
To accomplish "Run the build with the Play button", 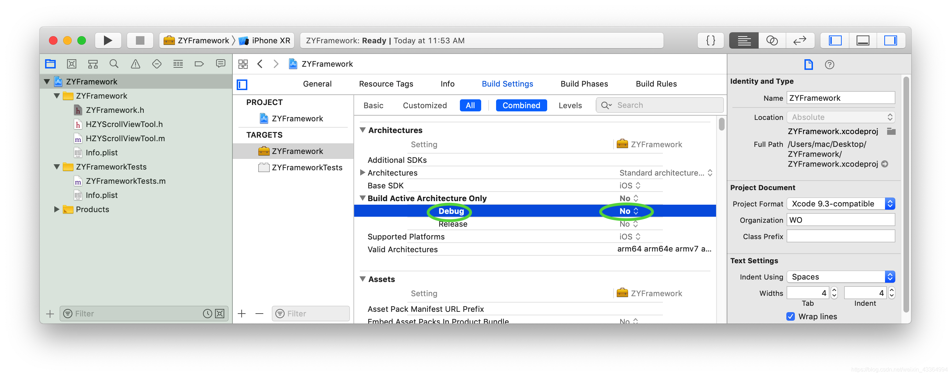I will click(108, 40).
